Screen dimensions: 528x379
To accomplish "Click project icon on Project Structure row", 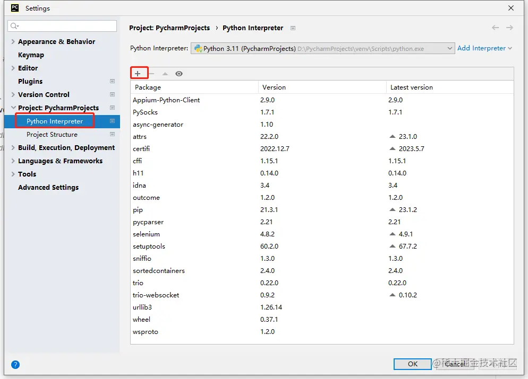I will pos(113,134).
